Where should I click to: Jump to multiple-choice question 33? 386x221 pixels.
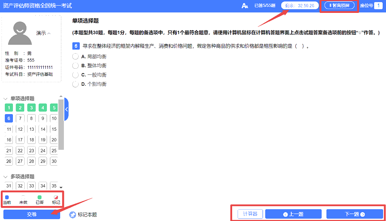(32, 186)
